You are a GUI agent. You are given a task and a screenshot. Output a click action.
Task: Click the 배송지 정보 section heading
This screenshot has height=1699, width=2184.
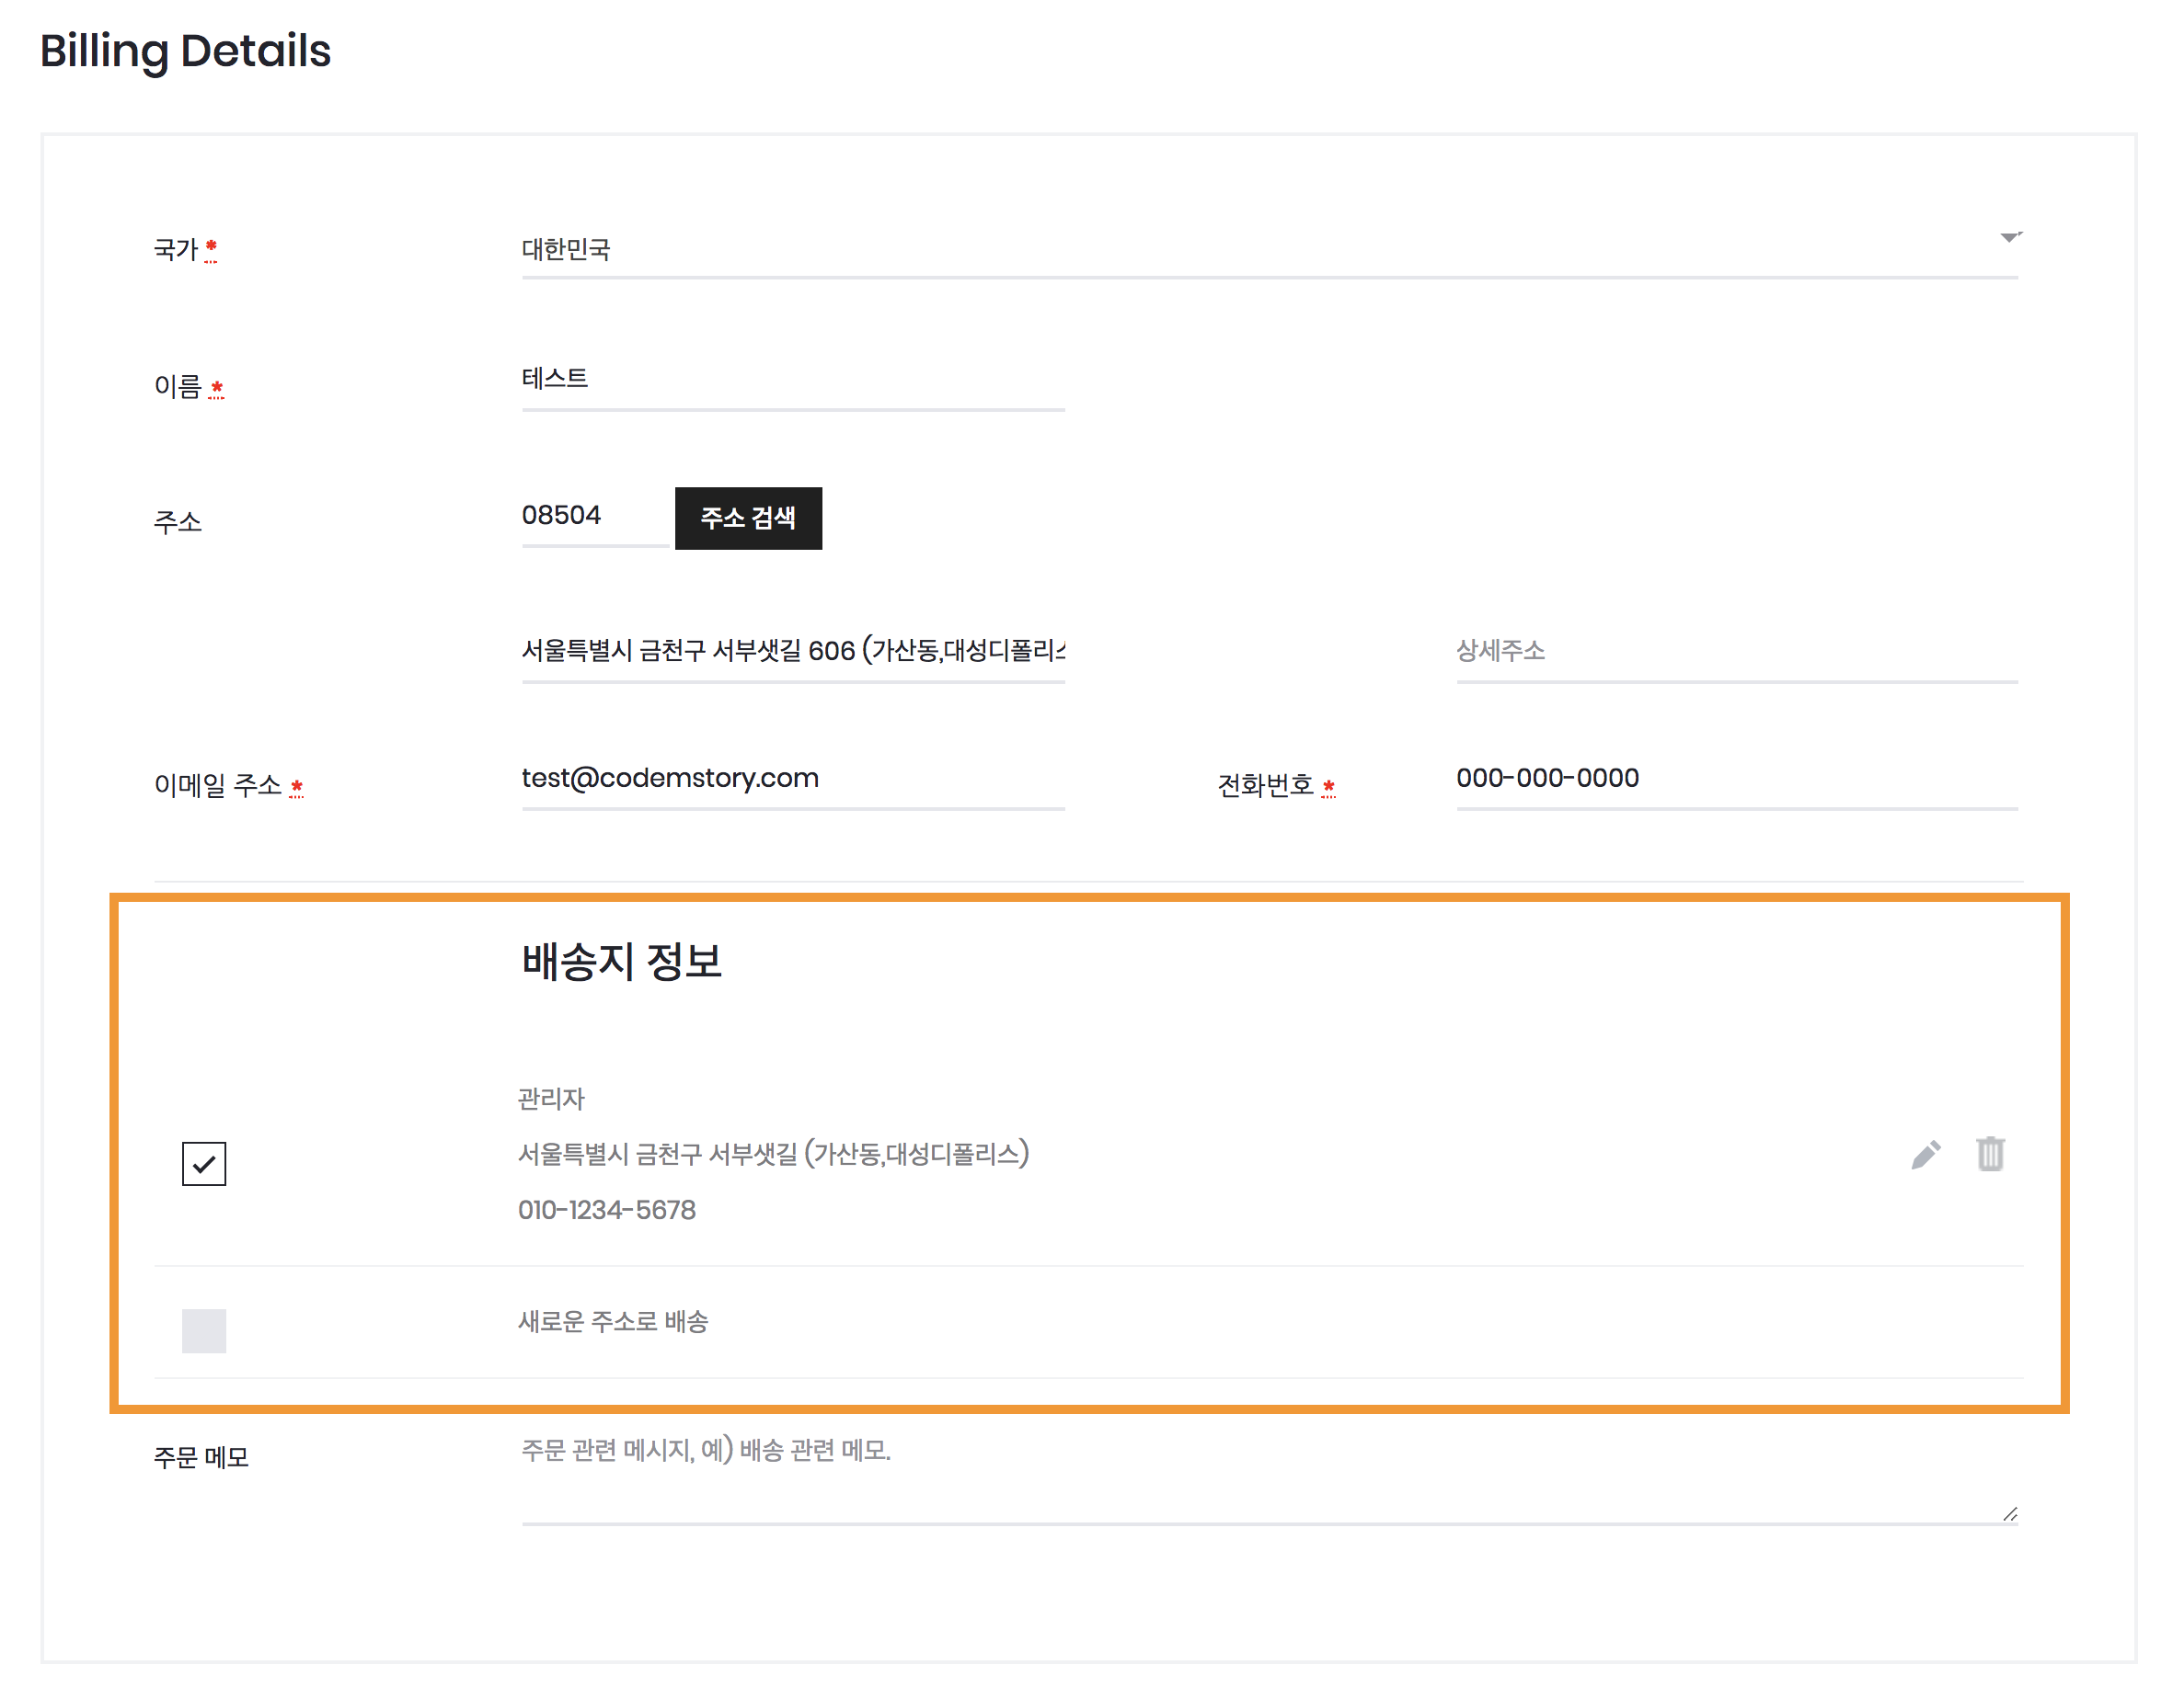click(621, 962)
